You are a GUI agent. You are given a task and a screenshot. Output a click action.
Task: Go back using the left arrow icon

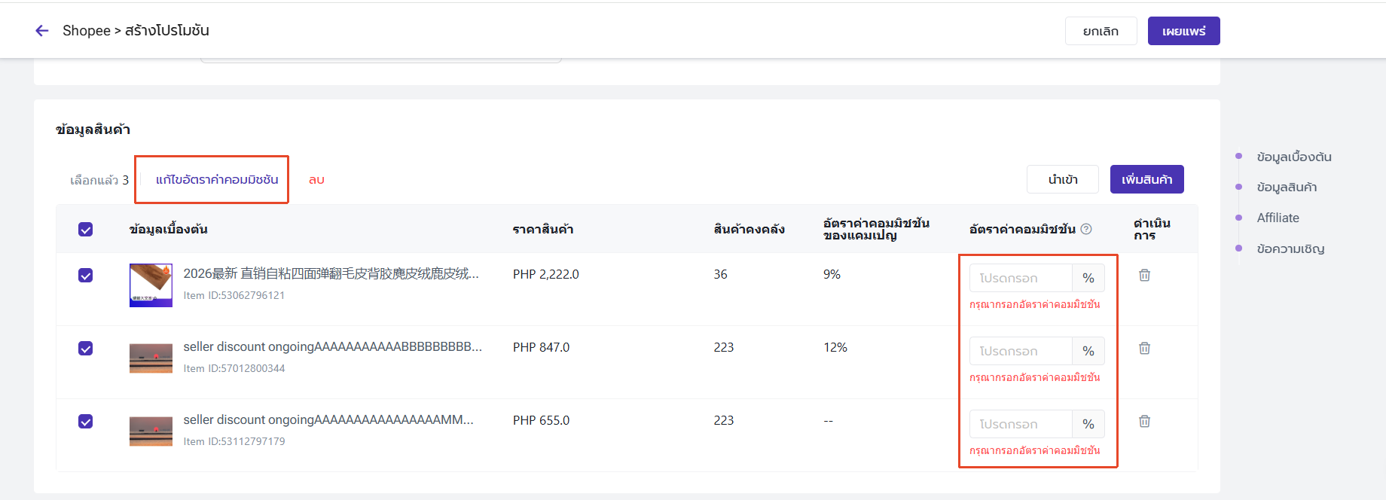[42, 31]
